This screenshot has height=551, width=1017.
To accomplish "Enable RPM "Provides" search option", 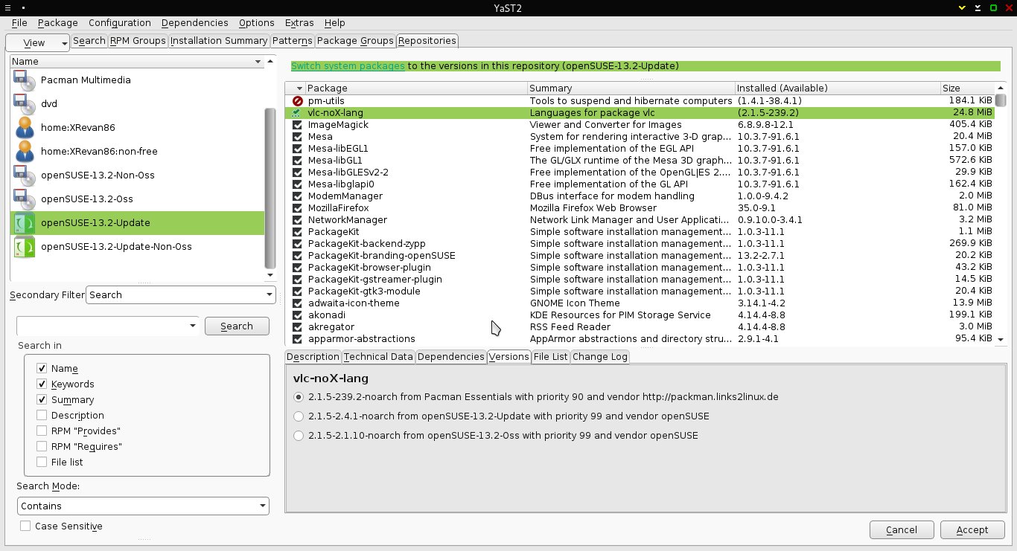I will tap(42, 431).
